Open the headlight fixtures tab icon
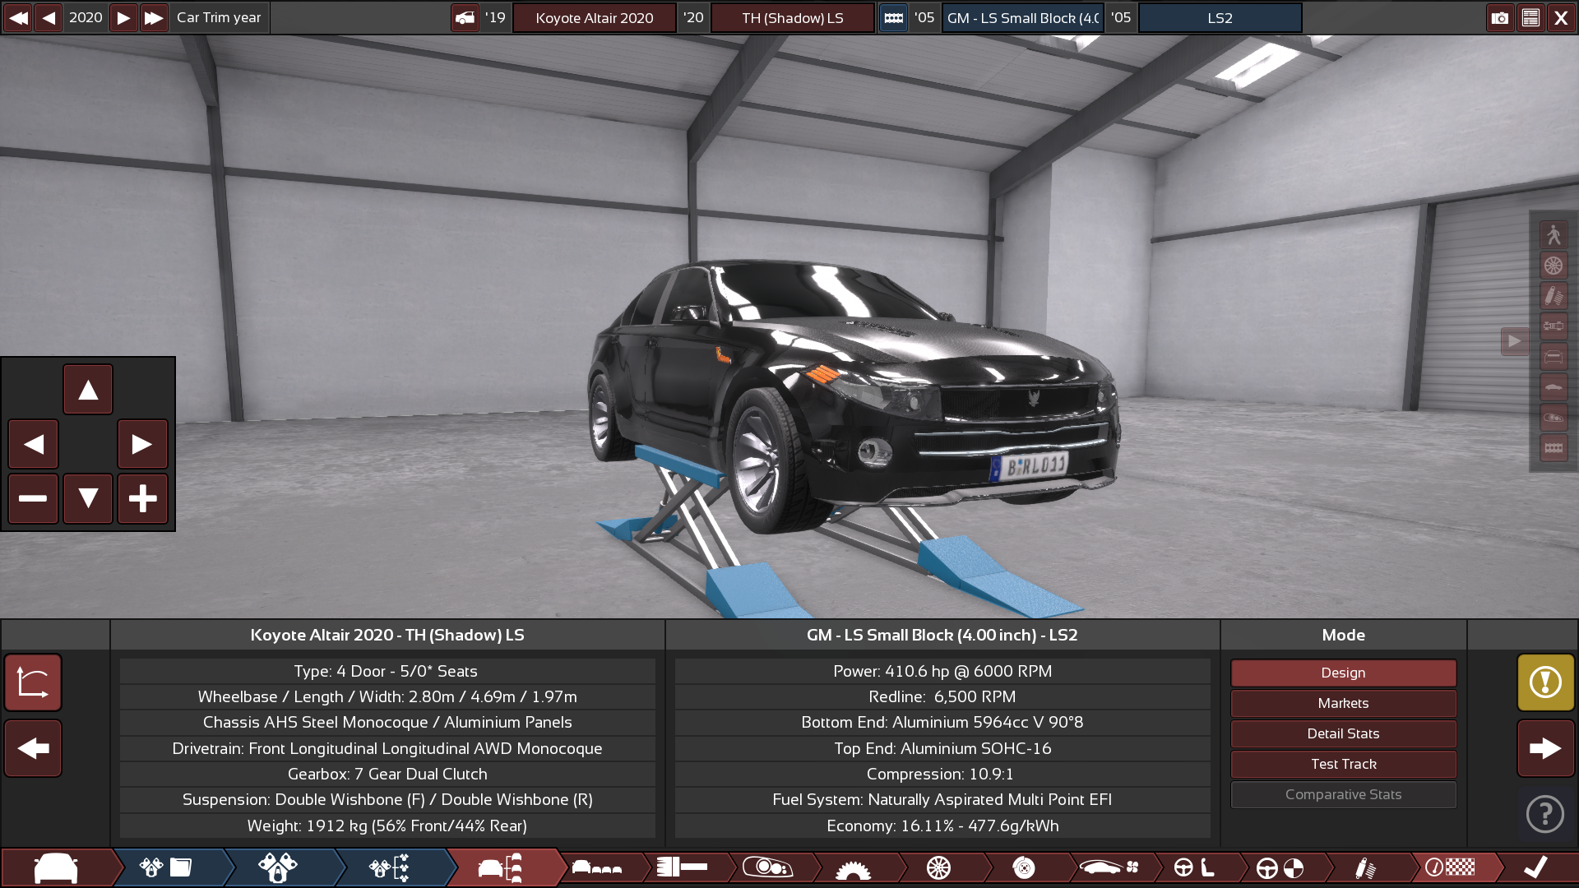This screenshot has width=1579, height=888. (766, 867)
